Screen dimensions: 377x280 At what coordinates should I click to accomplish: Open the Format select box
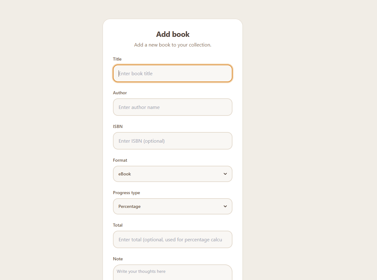click(172, 174)
